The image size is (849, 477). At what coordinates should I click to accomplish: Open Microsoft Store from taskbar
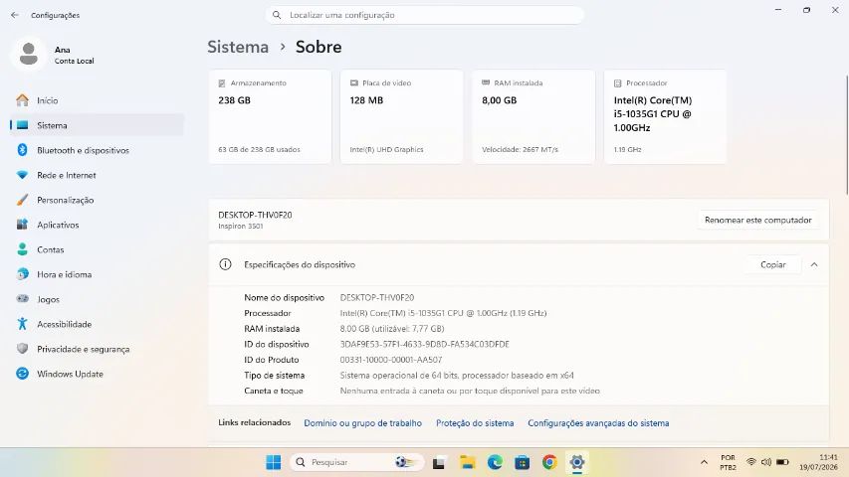(x=522, y=462)
